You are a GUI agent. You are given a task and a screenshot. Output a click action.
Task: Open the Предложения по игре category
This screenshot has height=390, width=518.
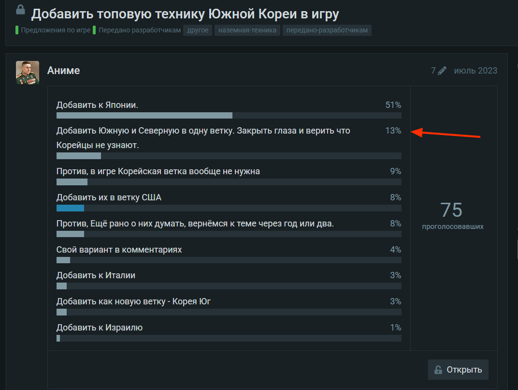coord(56,30)
